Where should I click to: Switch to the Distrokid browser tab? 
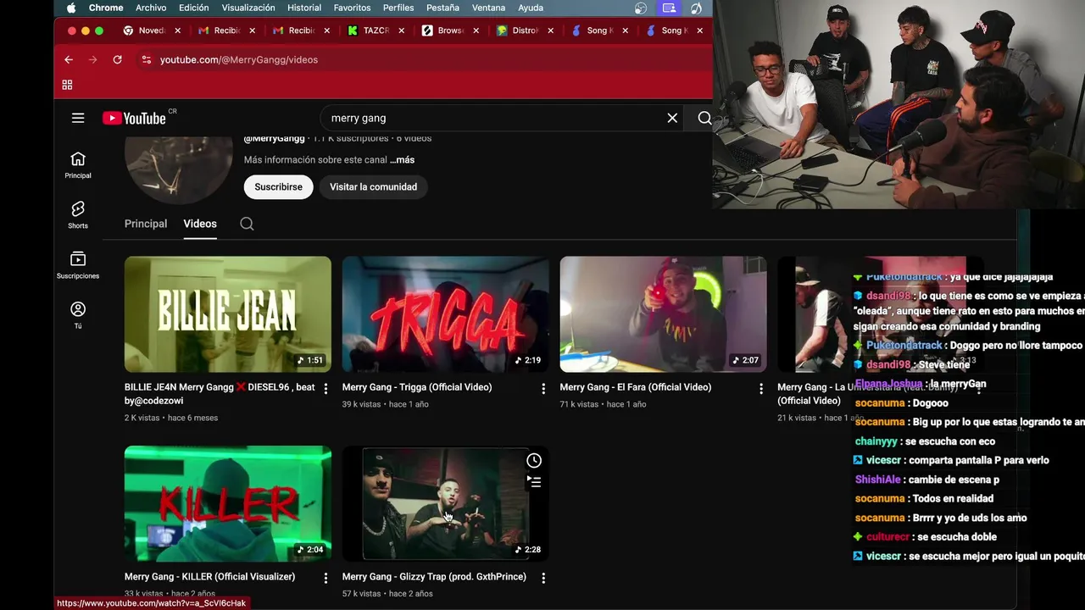point(526,30)
